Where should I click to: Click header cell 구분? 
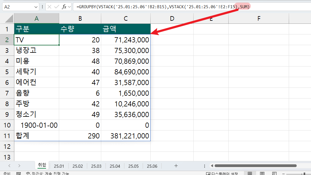pyautogui.click(x=37, y=29)
